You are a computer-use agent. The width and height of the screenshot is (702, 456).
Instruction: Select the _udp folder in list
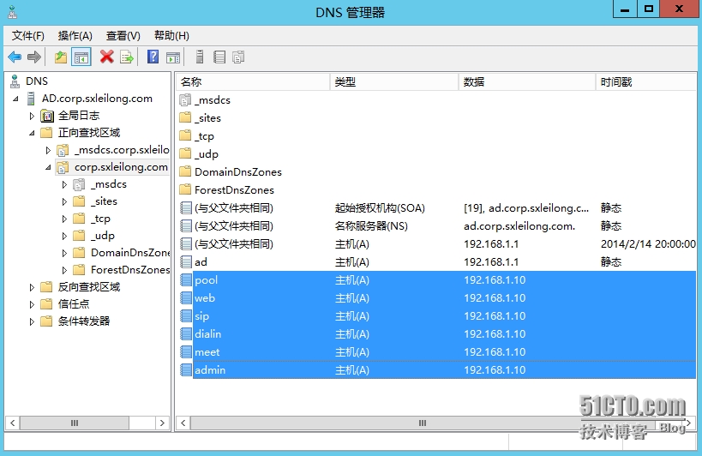pos(206,154)
